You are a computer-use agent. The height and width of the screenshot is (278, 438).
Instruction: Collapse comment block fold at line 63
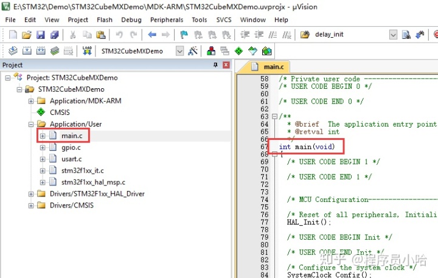click(274, 117)
